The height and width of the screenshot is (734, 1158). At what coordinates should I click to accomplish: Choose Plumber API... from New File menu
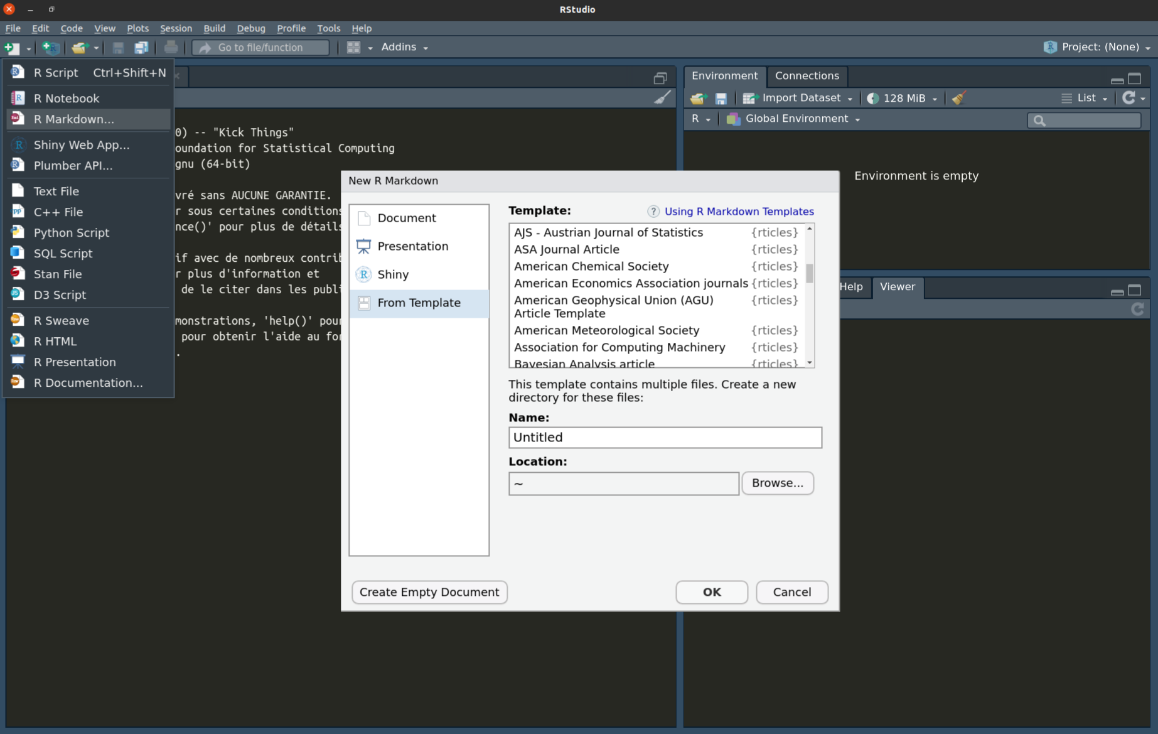(88, 165)
